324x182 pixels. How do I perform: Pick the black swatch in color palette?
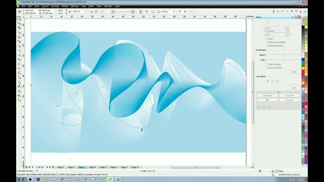coord(303,27)
